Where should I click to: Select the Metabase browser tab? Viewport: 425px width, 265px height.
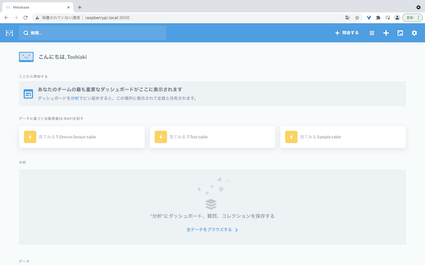tap(38, 7)
